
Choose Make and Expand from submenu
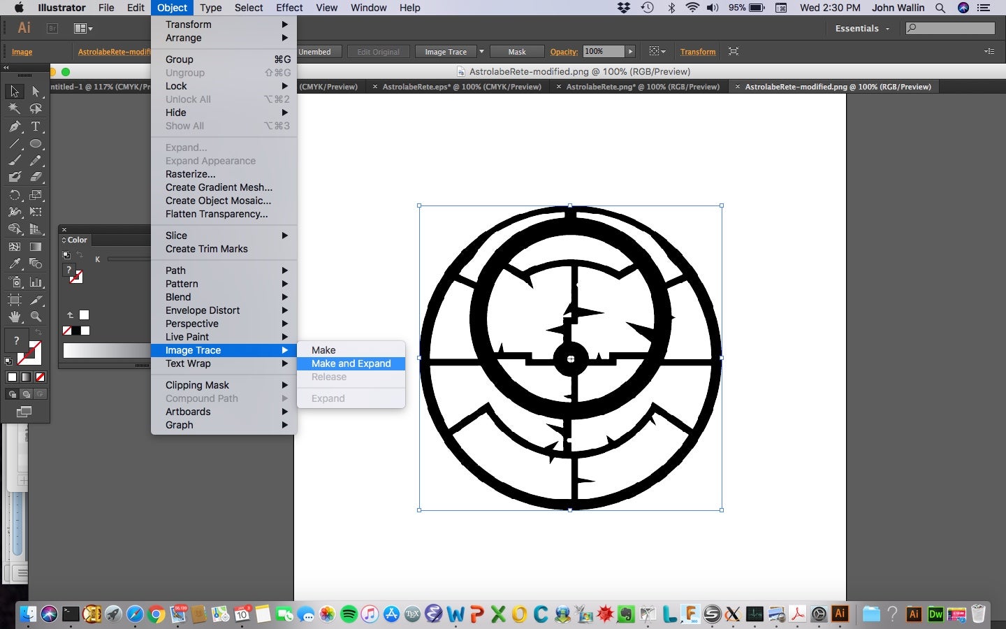(351, 363)
